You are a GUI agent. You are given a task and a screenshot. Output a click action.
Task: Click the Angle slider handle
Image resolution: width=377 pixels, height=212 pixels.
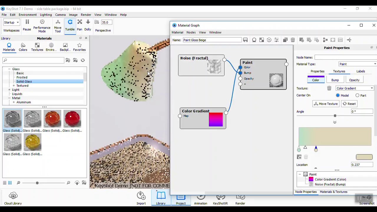click(x=335, y=116)
